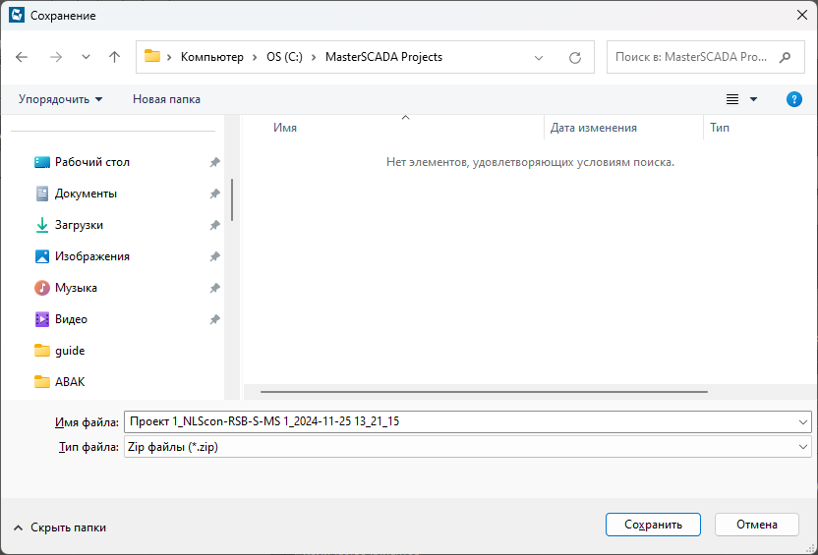Refresh the folder view
Screen dimensions: 818x555
(575, 58)
